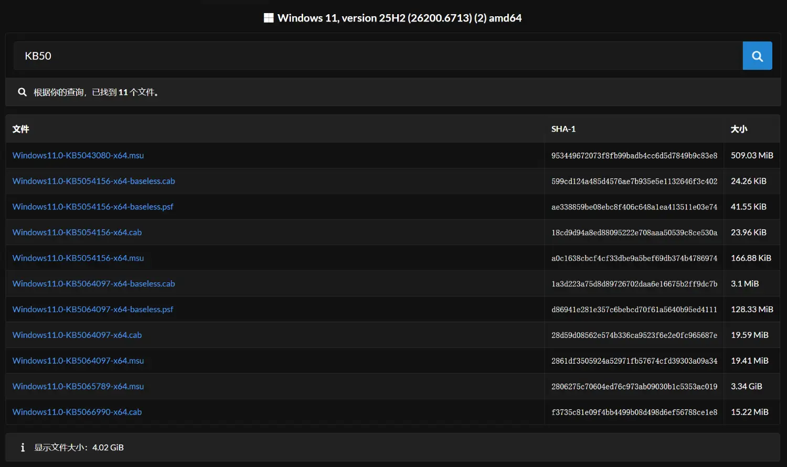This screenshot has width=787, height=467.
Task: Open Windows11.0-KB5065789-x64.msu link
Action: point(78,387)
